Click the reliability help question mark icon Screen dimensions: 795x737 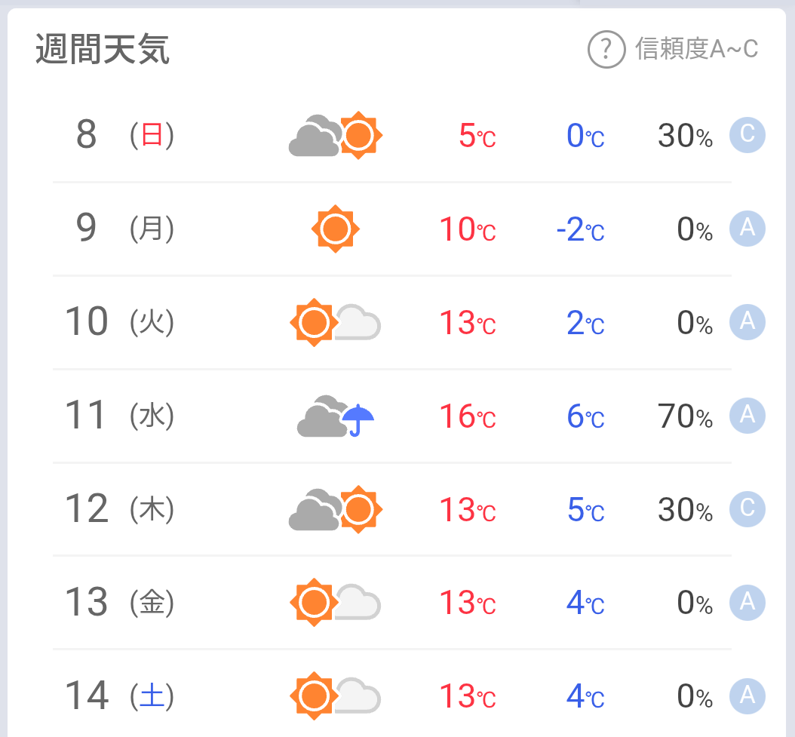click(x=606, y=50)
